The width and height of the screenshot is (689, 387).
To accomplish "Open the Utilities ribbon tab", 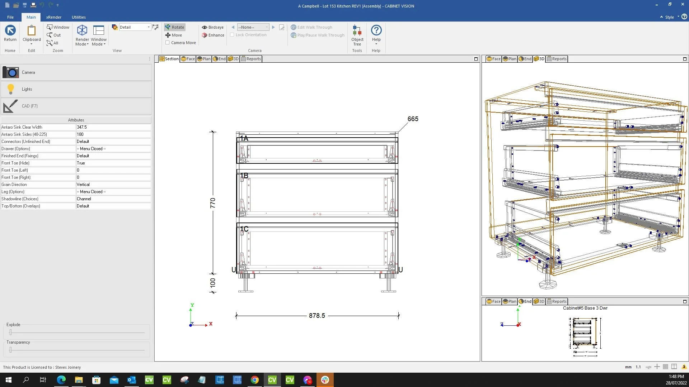I will pyautogui.click(x=79, y=17).
